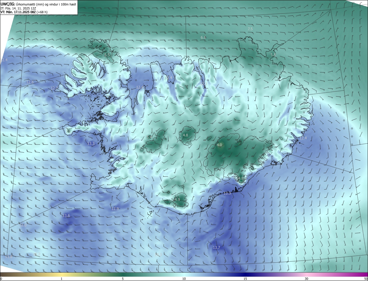This screenshot has width=368, height=281.
Task: Click the colorbar tick labeled 0
Action: [1, 279]
